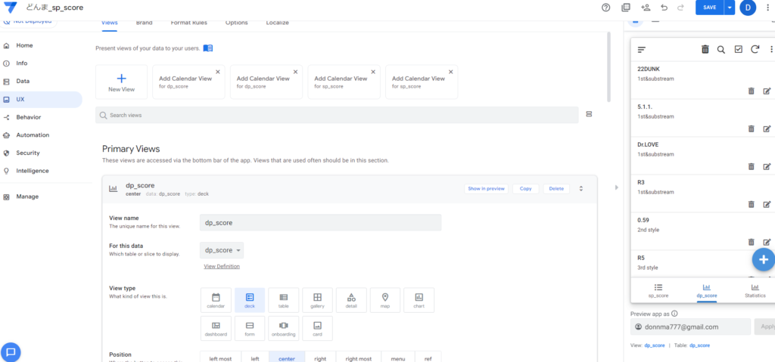Click the trash icon in preview toolbar
775x362 pixels.
pyautogui.click(x=705, y=49)
